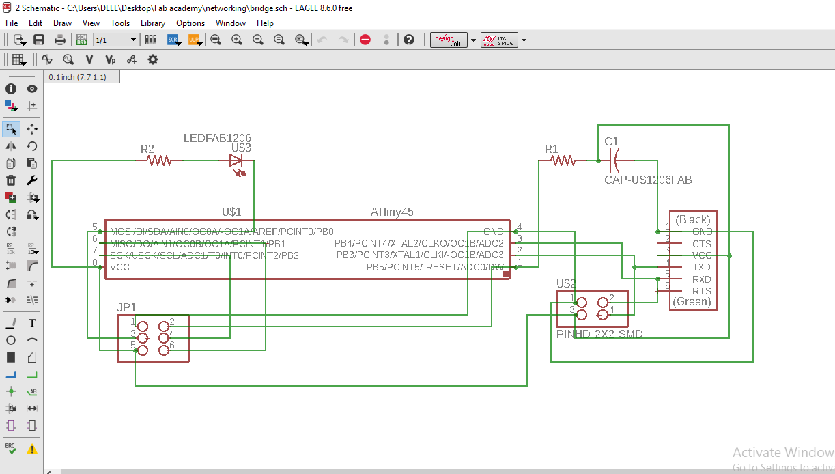Click the Zoom to fit icon

click(x=216, y=40)
